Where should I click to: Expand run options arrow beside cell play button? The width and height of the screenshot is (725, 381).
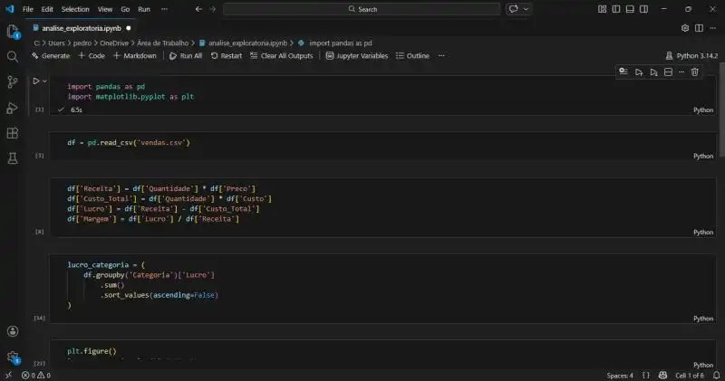45,81
